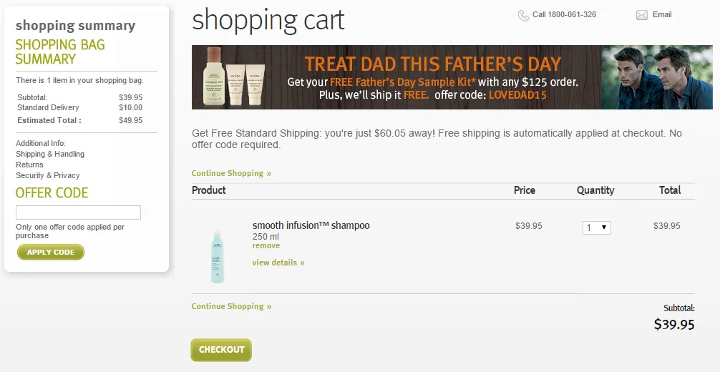This screenshot has height=372, width=720.
Task: Click the two men photo in banner
Action: pos(656,77)
